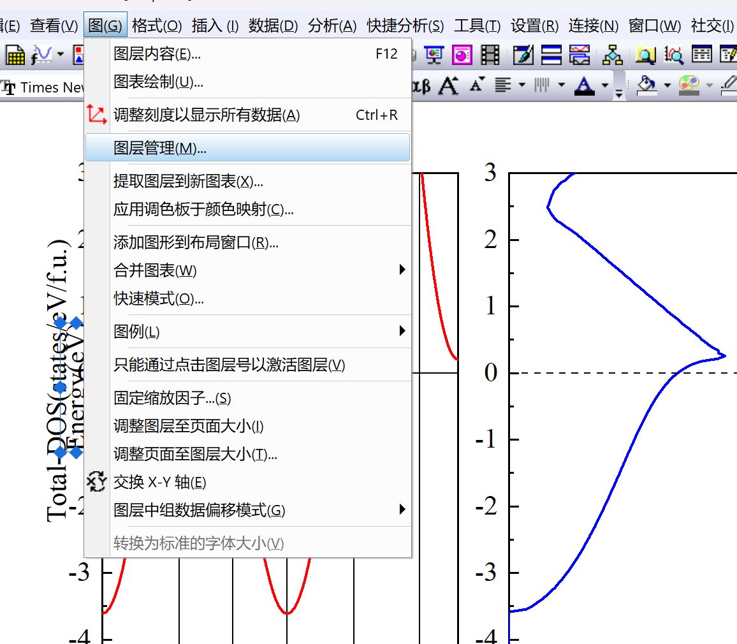Toggle 只能通过点击图层号以激活图层(V) option

click(x=248, y=365)
